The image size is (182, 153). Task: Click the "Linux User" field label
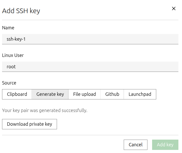[x=13, y=55]
